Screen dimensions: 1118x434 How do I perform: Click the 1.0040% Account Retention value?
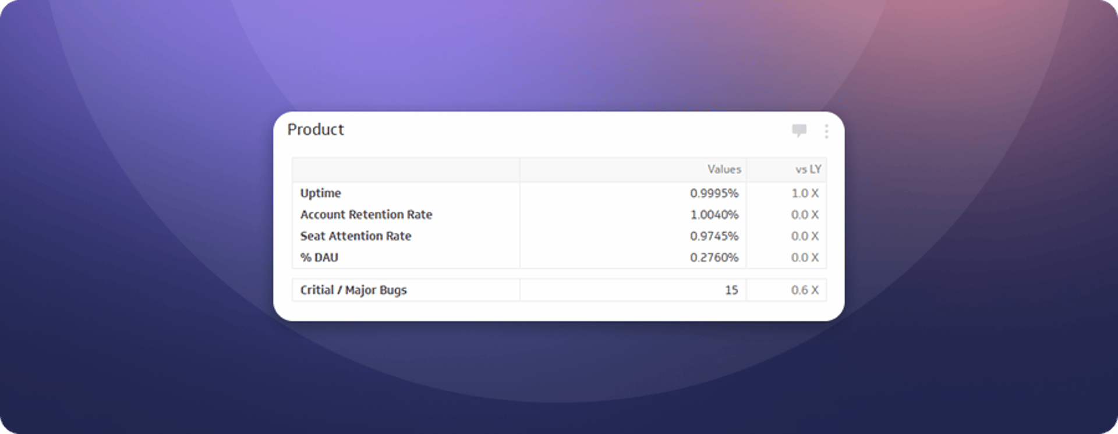(x=713, y=215)
